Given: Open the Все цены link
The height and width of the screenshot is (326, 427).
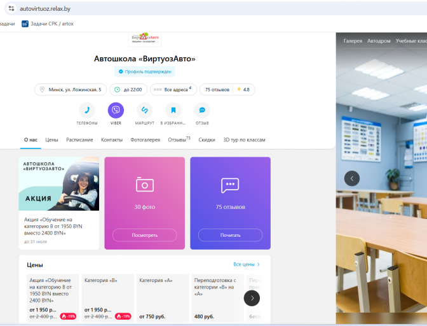Looking at the screenshot, I should (247, 264).
